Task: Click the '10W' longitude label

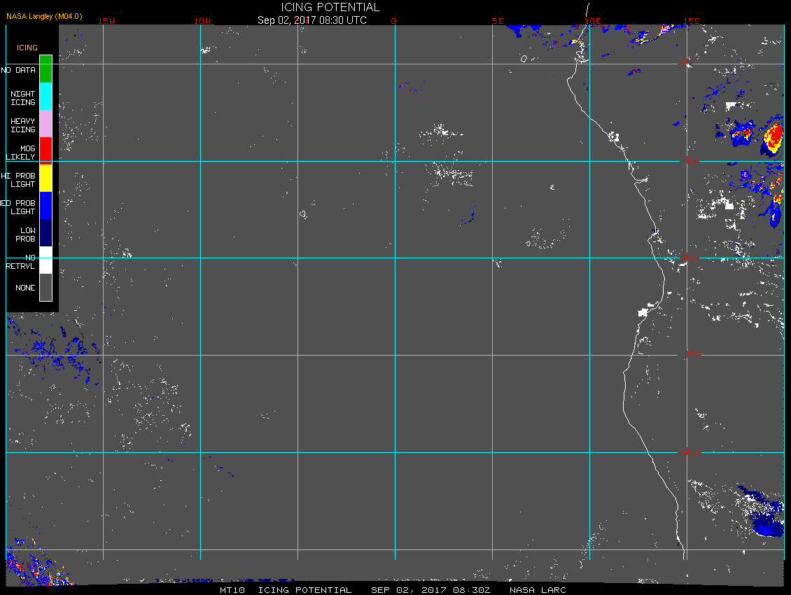Action: [x=202, y=21]
